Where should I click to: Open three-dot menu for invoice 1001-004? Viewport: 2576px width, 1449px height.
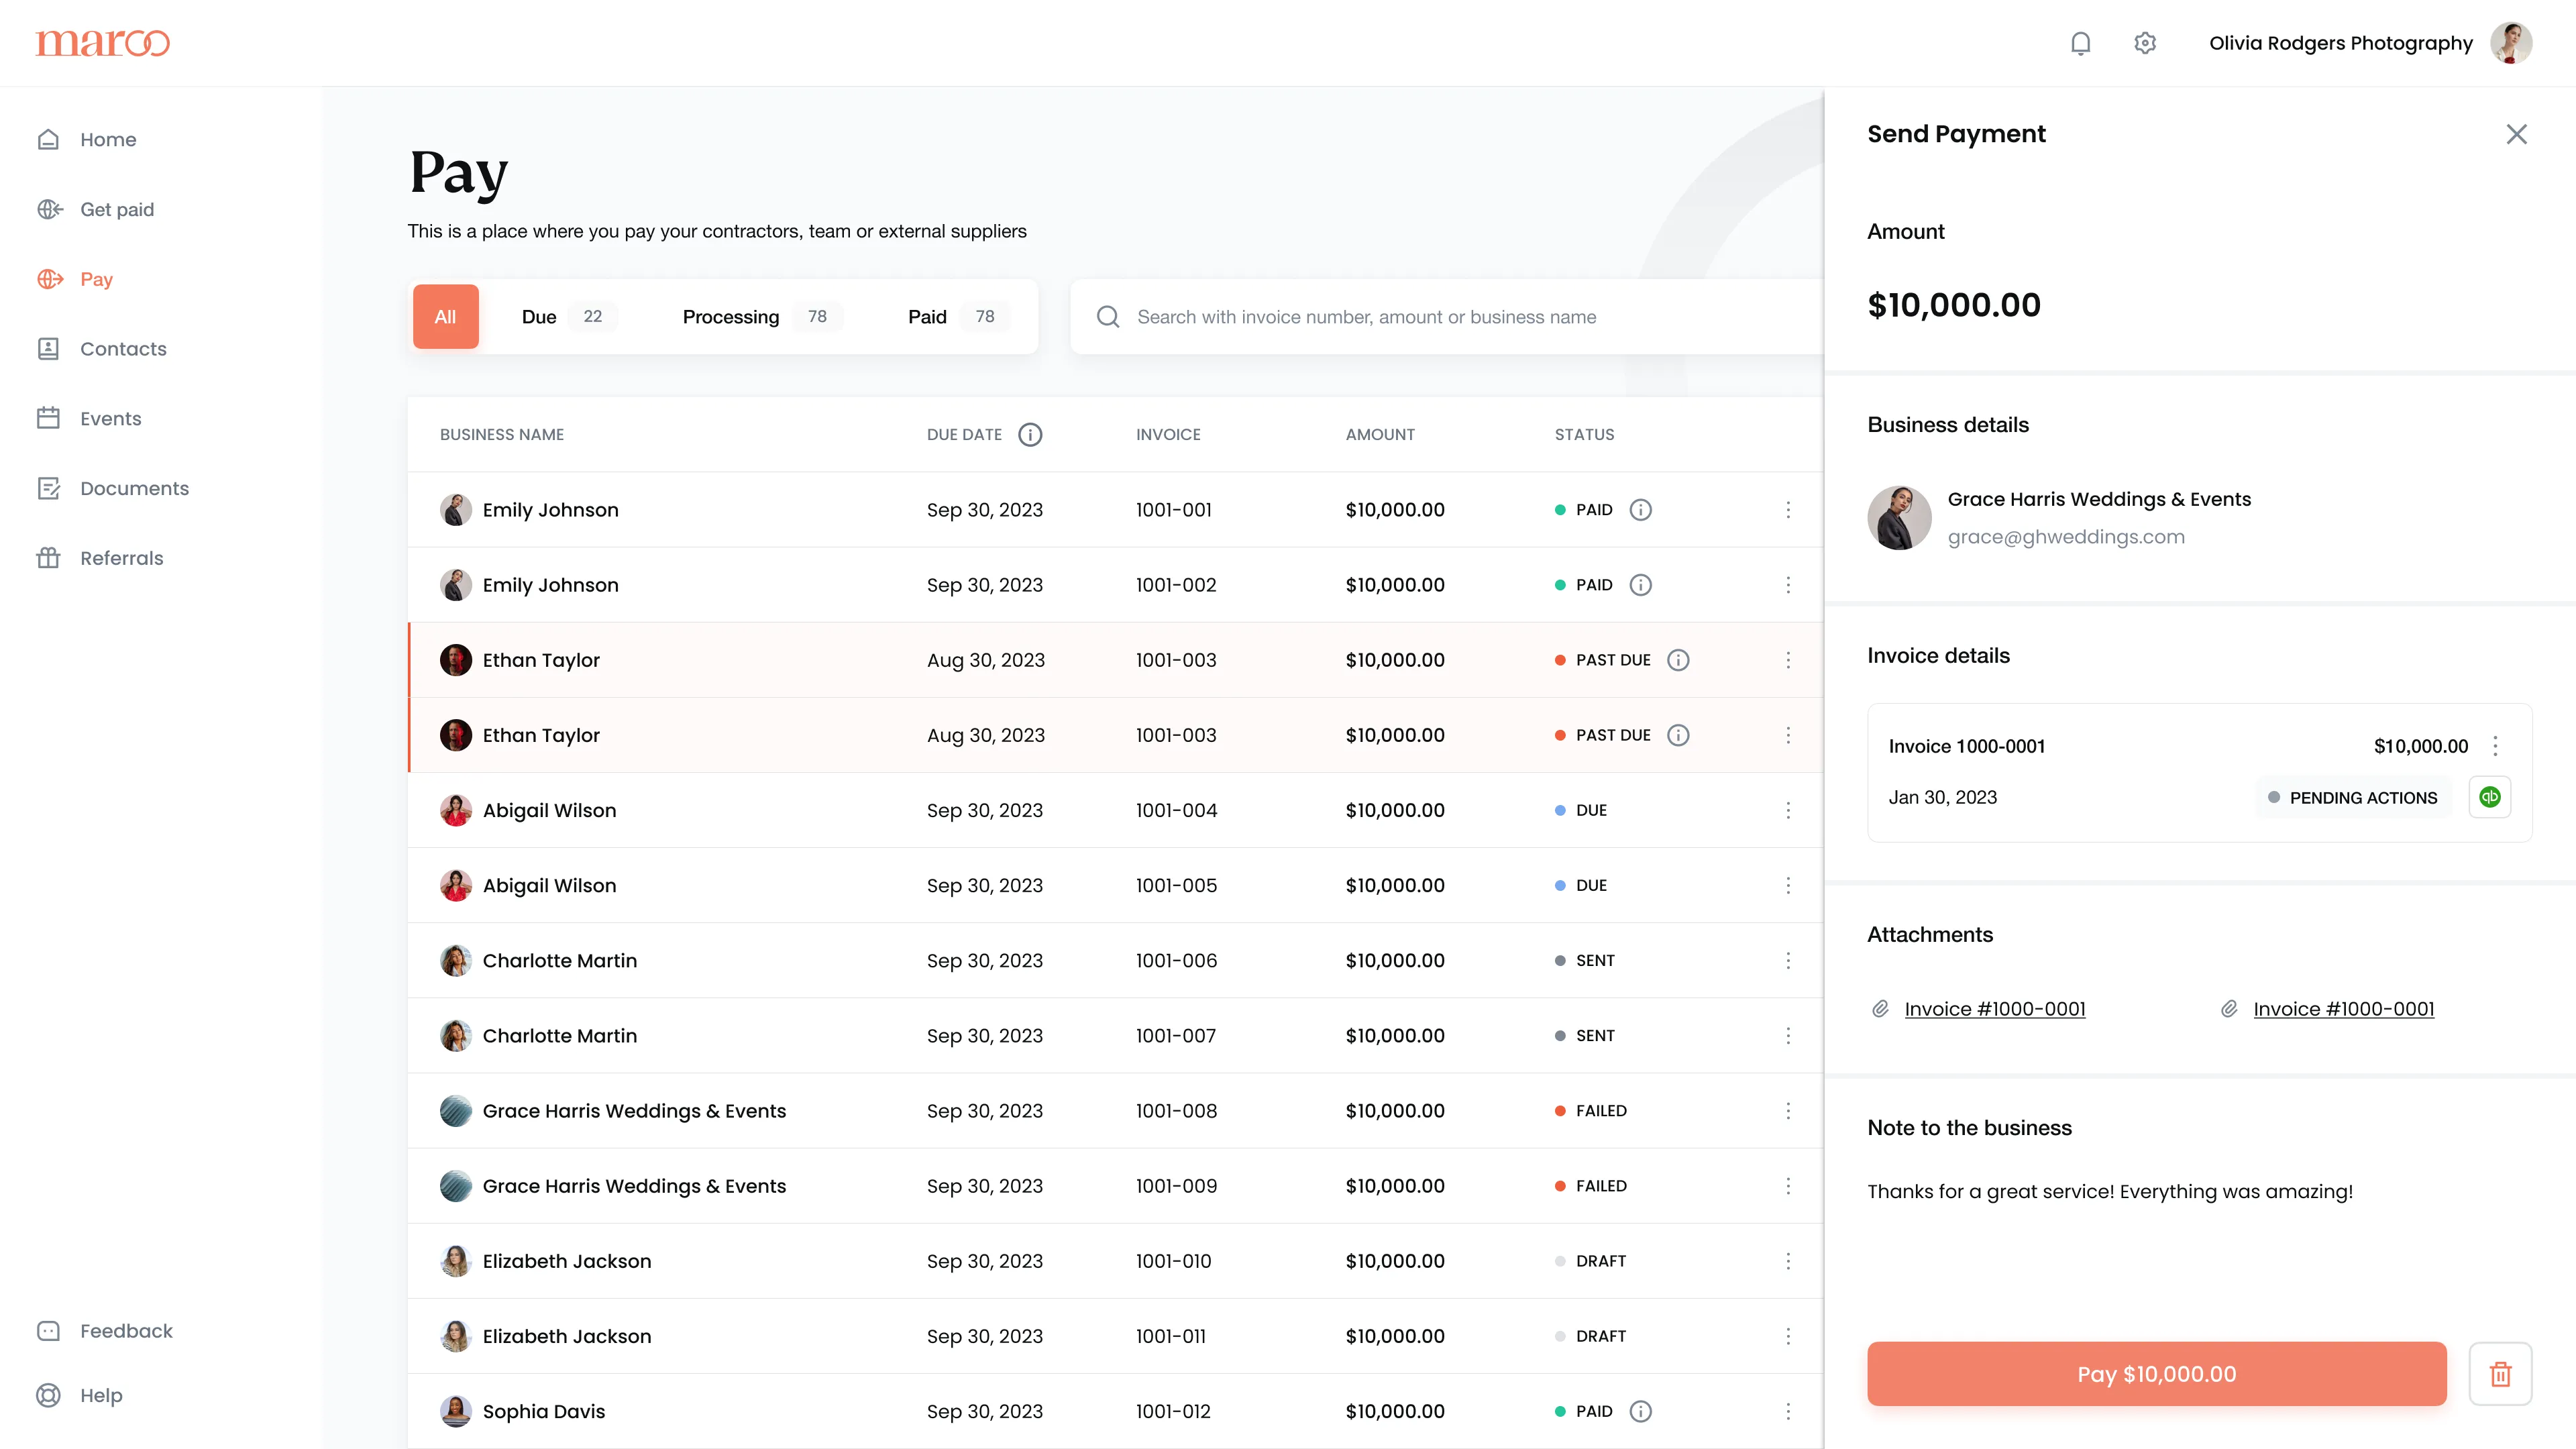pos(1788,810)
